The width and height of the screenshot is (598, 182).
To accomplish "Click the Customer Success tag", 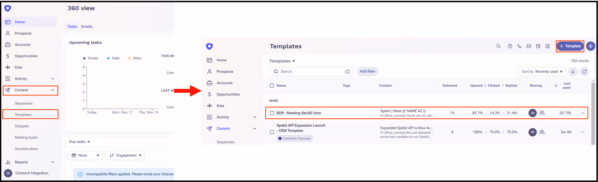I will [295, 138].
